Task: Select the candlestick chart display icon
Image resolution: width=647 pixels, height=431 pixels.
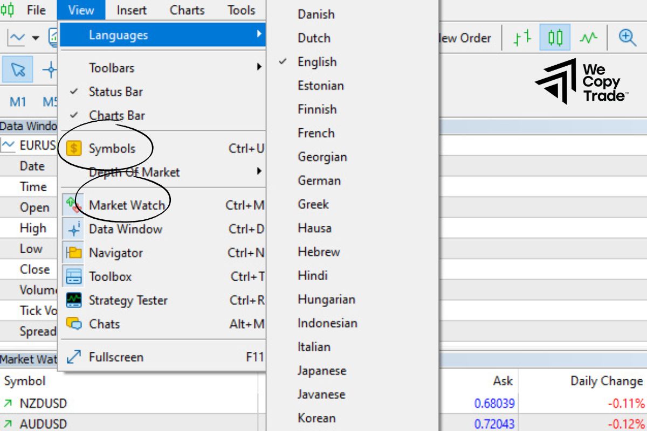Action: [x=554, y=38]
